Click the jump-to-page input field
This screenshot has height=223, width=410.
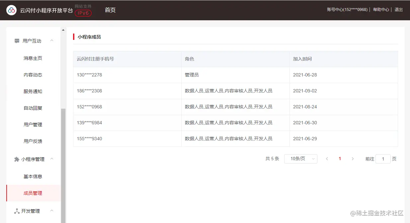(383, 159)
